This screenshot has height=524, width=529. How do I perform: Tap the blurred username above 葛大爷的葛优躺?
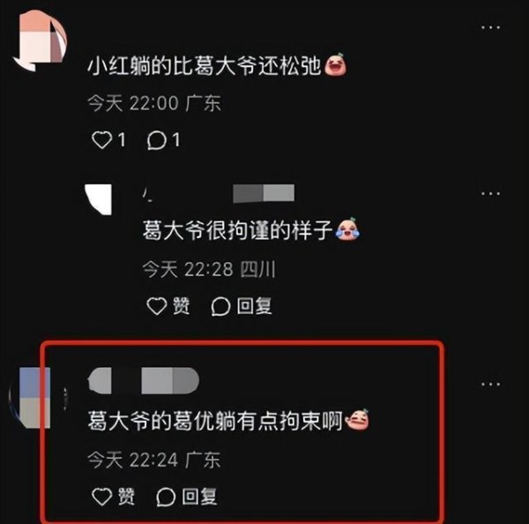point(144,380)
